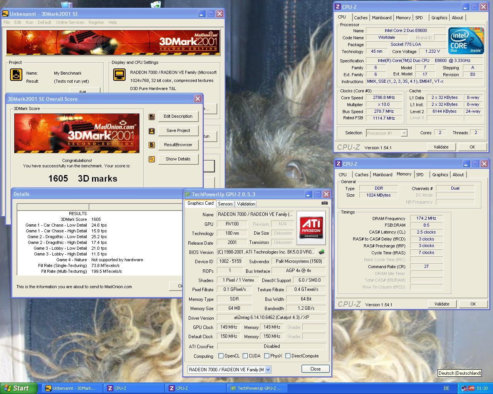Click the Driver Version field in GPU-Z
Screen dimensions: 493x394
point(271,318)
